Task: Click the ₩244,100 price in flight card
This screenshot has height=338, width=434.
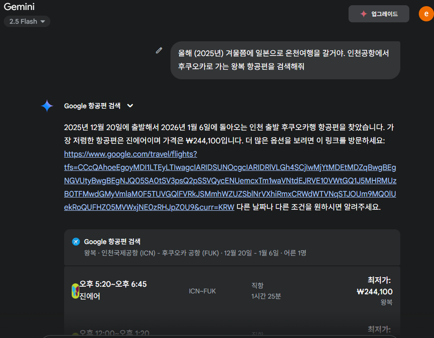Action: [375, 291]
